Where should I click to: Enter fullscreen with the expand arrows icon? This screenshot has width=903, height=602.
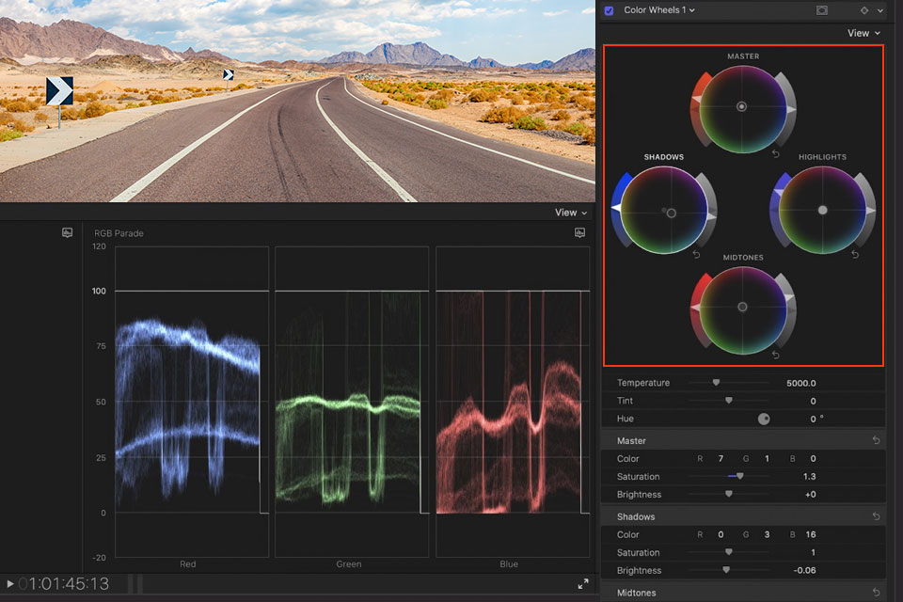coord(583,584)
